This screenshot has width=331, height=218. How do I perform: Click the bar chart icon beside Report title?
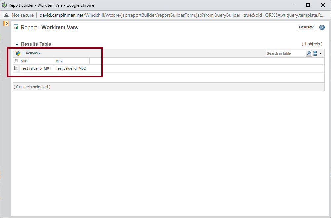coord(16,27)
